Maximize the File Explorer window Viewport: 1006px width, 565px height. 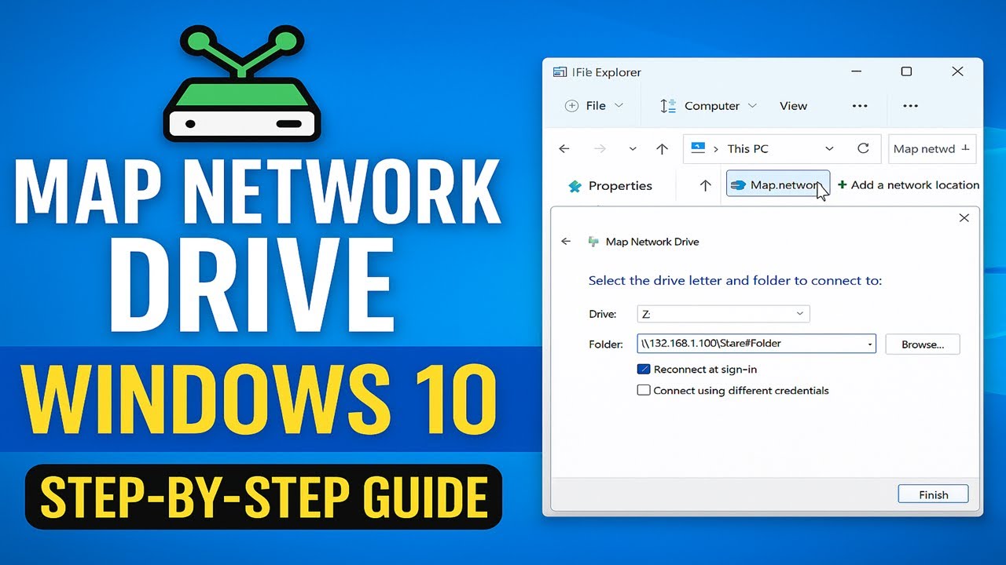906,71
